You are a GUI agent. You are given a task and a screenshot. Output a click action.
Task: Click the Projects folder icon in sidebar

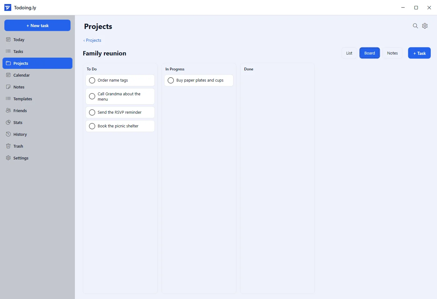(8, 63)
